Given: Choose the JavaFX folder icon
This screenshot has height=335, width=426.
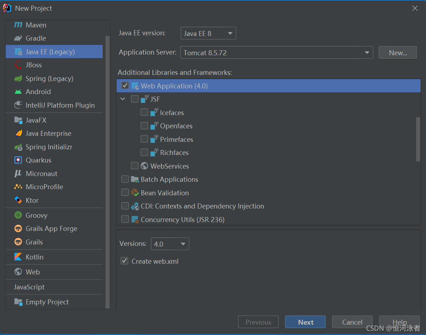Looking at the screenshot, I should click(18, 120).
